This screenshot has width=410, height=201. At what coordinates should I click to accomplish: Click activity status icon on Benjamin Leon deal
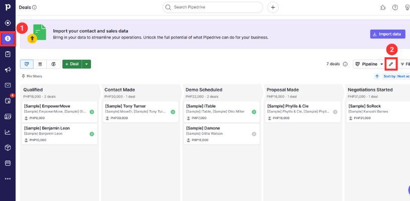92,134
